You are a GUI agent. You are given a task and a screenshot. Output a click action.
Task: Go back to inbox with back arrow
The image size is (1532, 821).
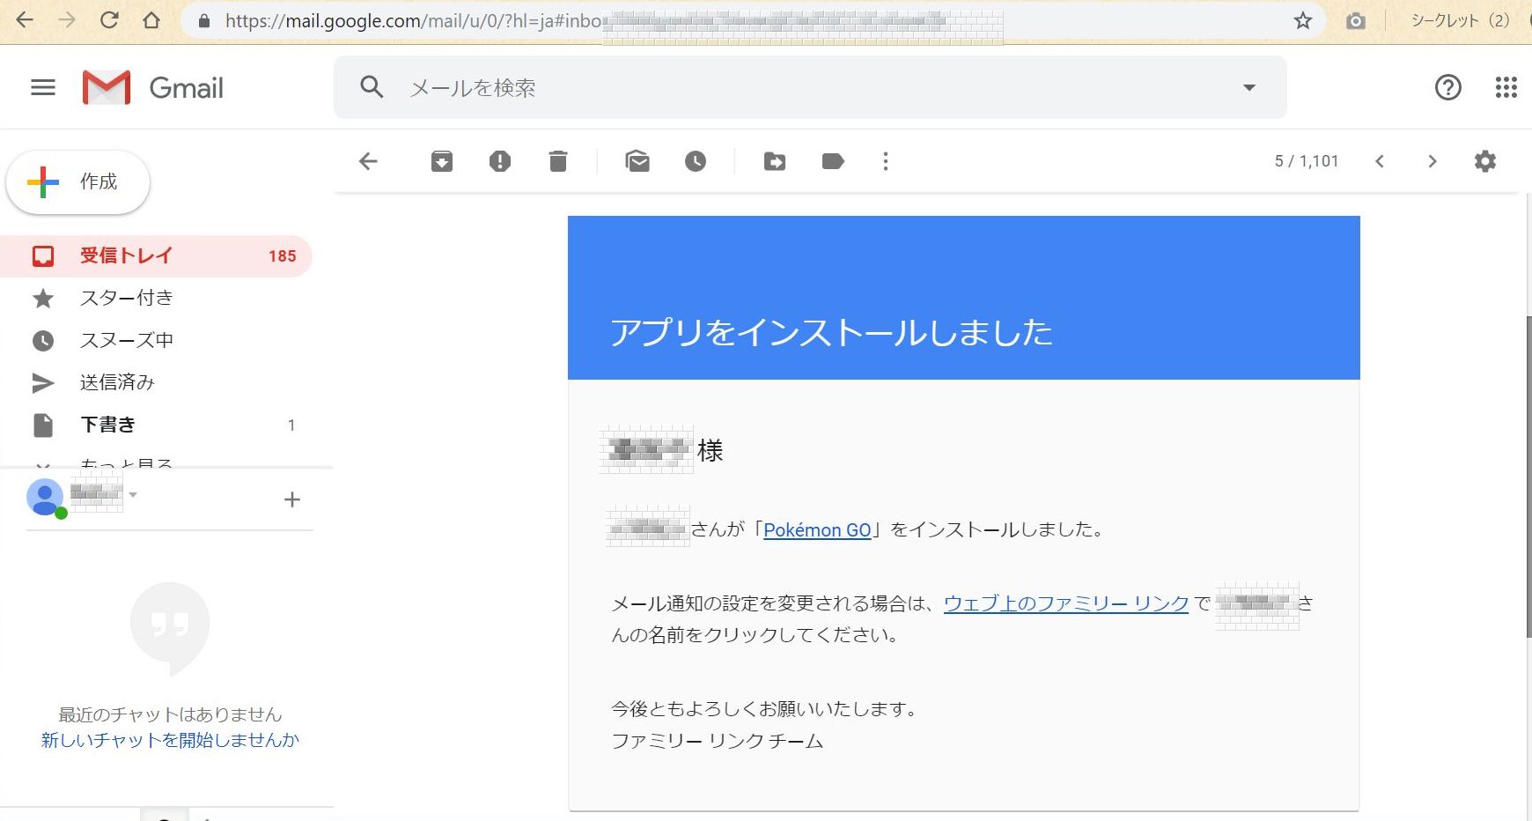click(368, 161)
